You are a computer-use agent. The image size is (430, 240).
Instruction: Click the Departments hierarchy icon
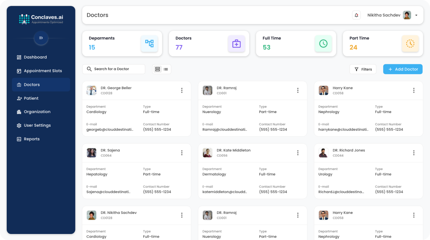tap(149, 43)
